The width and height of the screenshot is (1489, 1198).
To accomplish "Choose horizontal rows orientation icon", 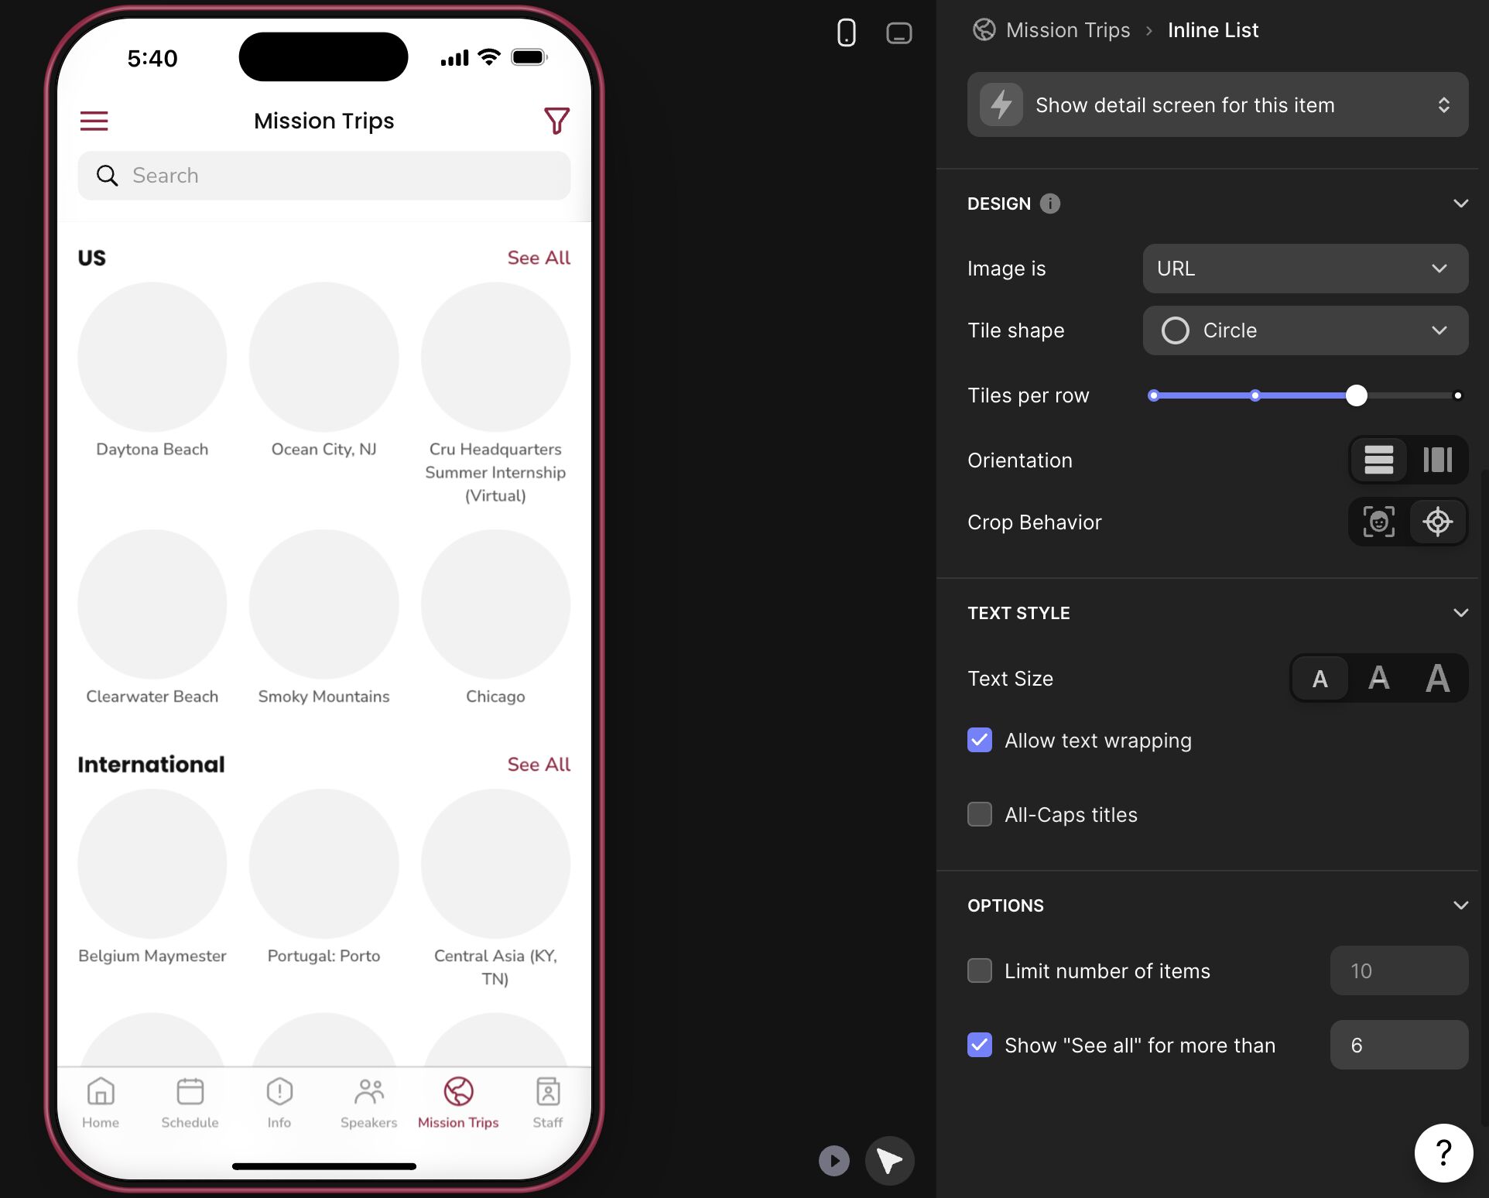I will click(x=1378, y=460).
